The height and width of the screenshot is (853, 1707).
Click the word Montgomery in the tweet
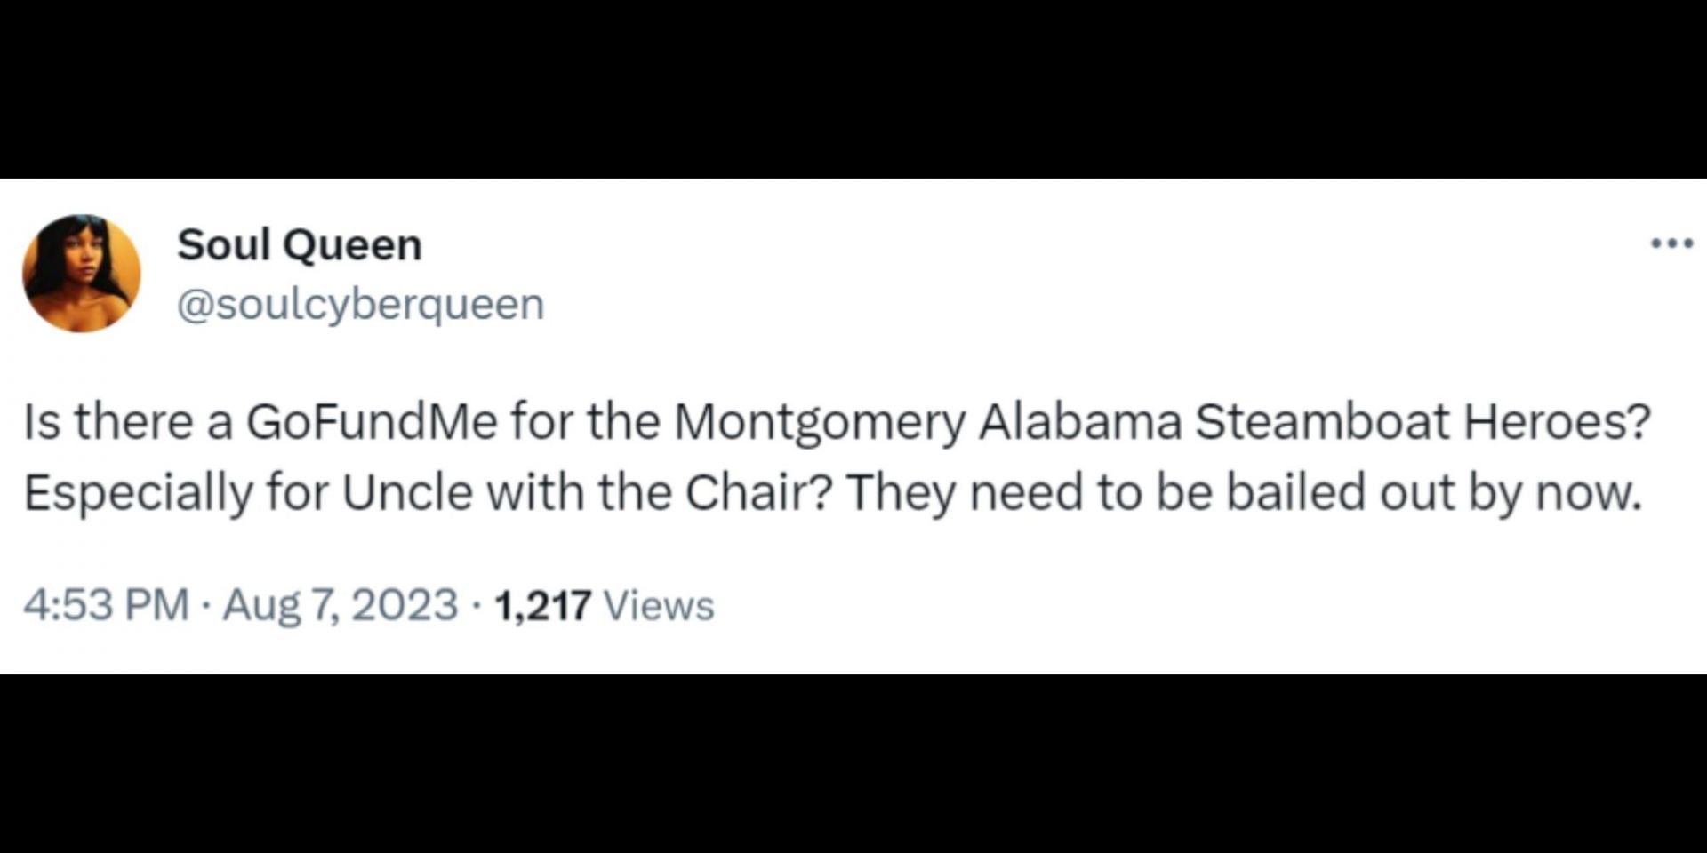[819, 421]
